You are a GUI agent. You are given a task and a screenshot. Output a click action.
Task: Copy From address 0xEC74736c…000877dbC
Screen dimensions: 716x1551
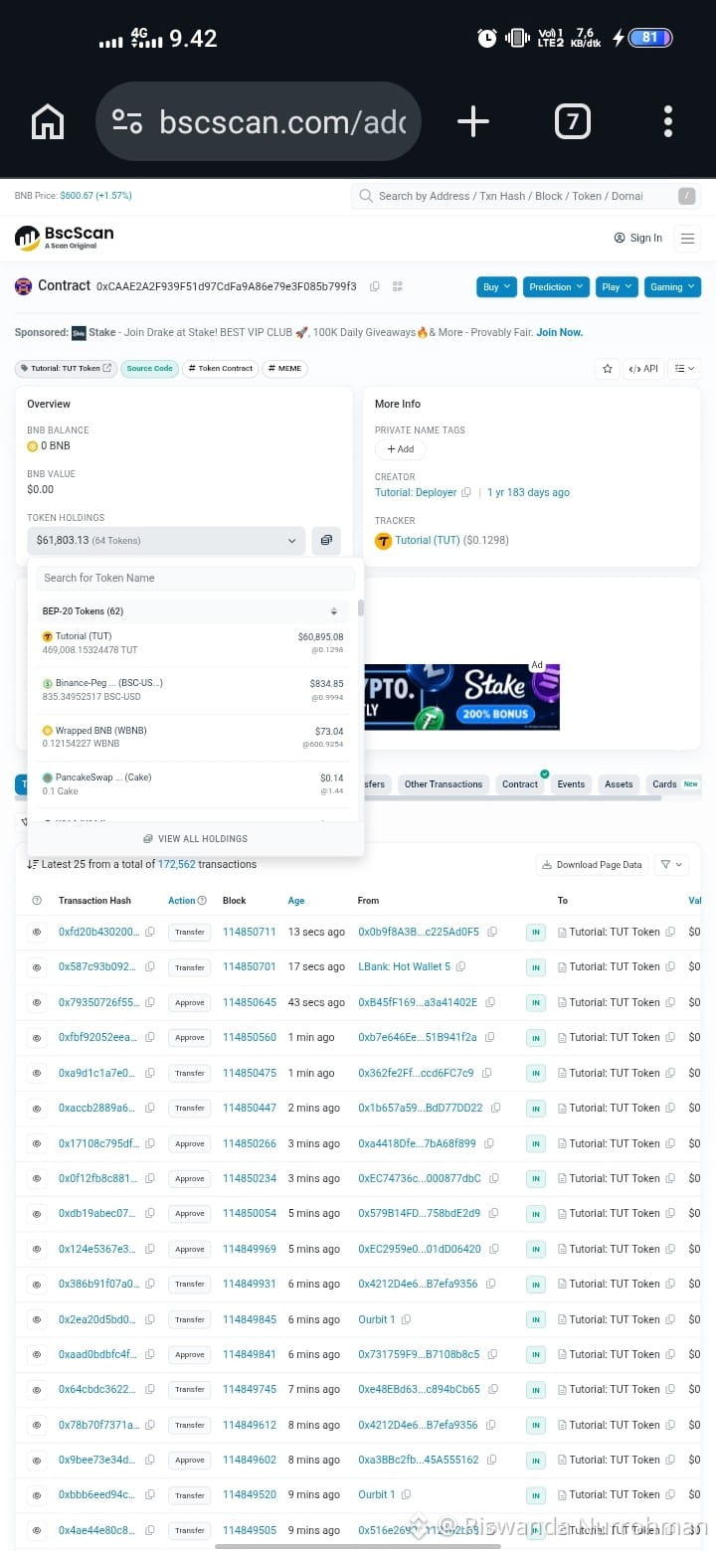click(x=494, y=1178)
